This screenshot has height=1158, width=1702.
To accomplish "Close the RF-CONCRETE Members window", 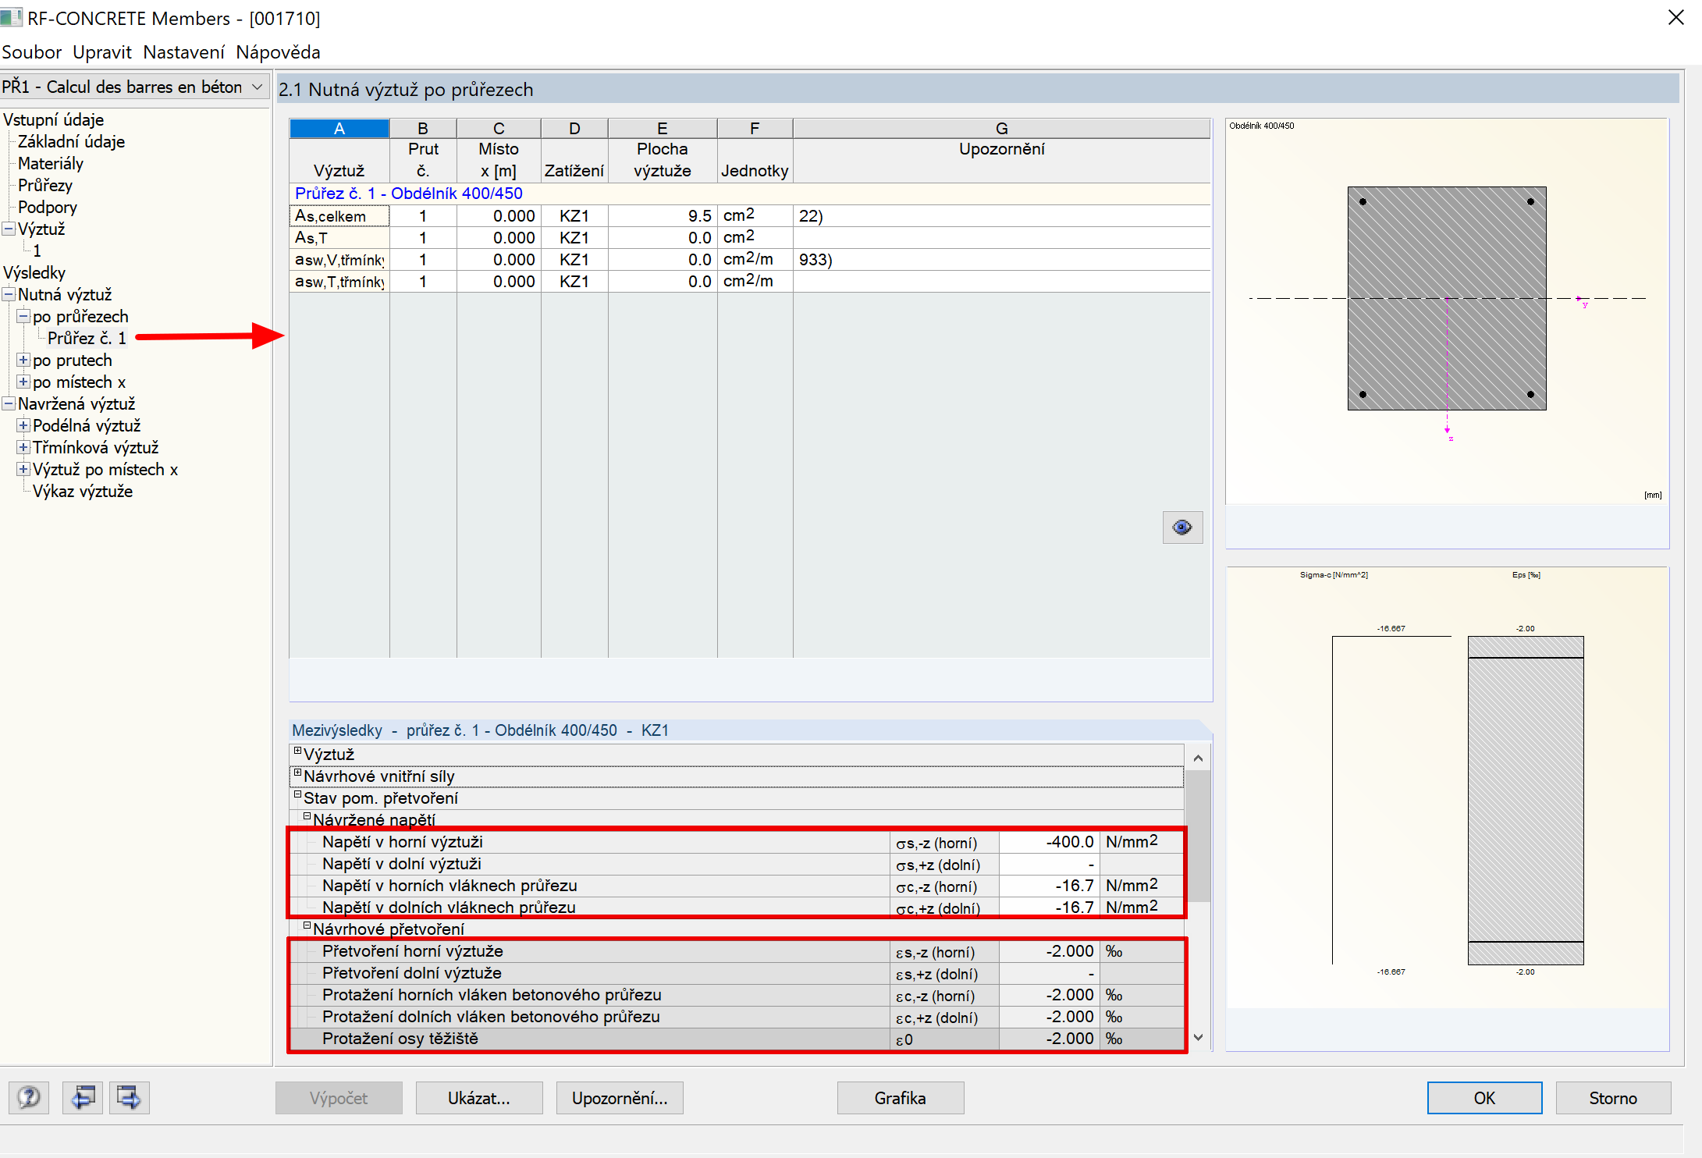I will (1675, 17).
